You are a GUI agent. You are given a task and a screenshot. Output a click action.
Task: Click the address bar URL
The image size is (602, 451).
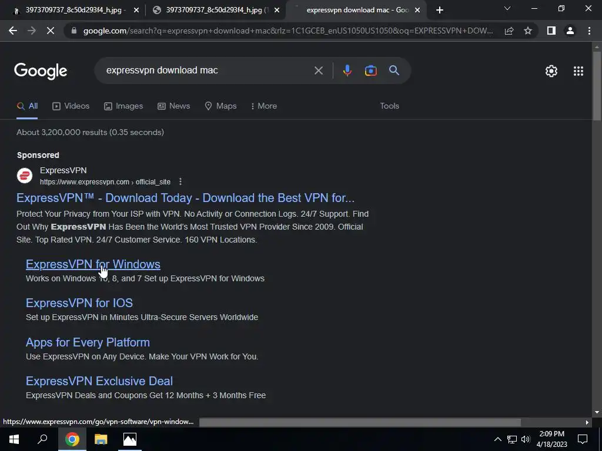(288, 31)
